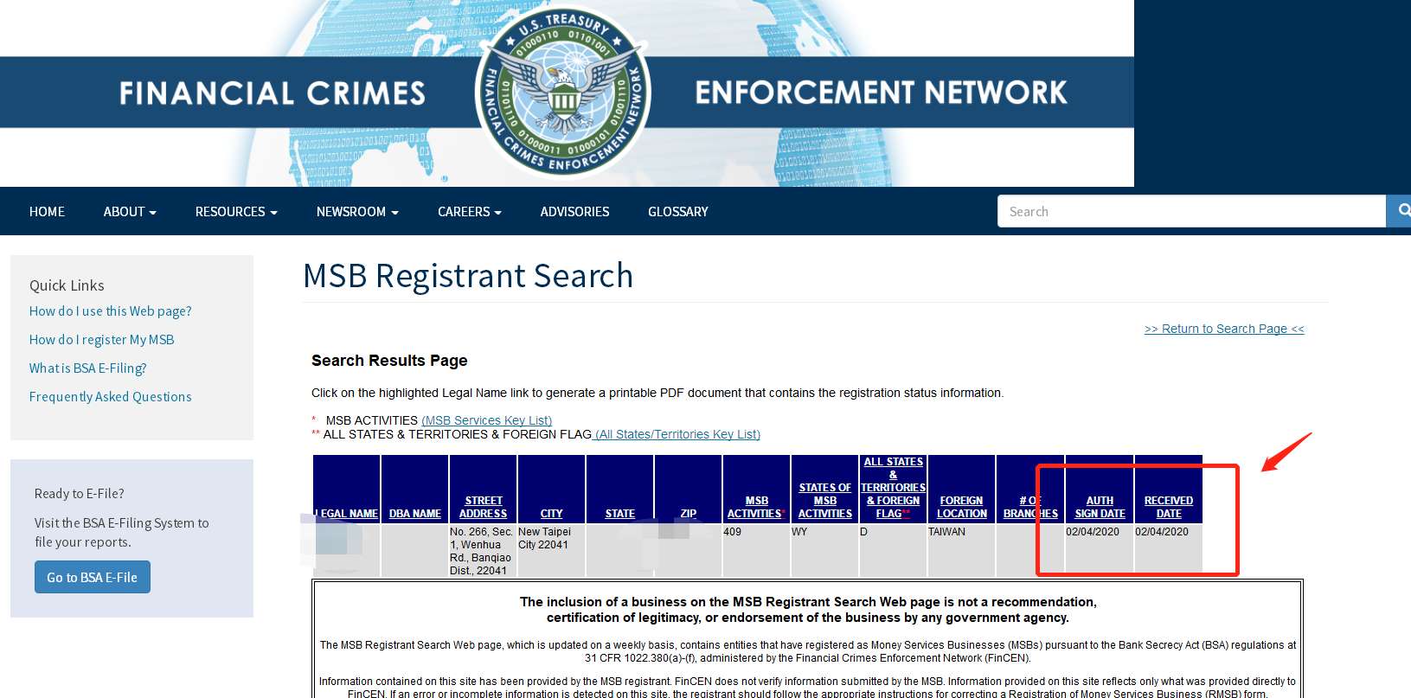Focus the site Search input field

(1191, 212)
